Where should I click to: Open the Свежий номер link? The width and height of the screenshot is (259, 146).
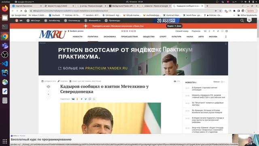pyautogui.click(x=182, y=31)
